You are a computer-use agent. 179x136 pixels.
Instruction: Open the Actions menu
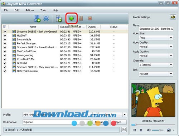coord(30,10)
